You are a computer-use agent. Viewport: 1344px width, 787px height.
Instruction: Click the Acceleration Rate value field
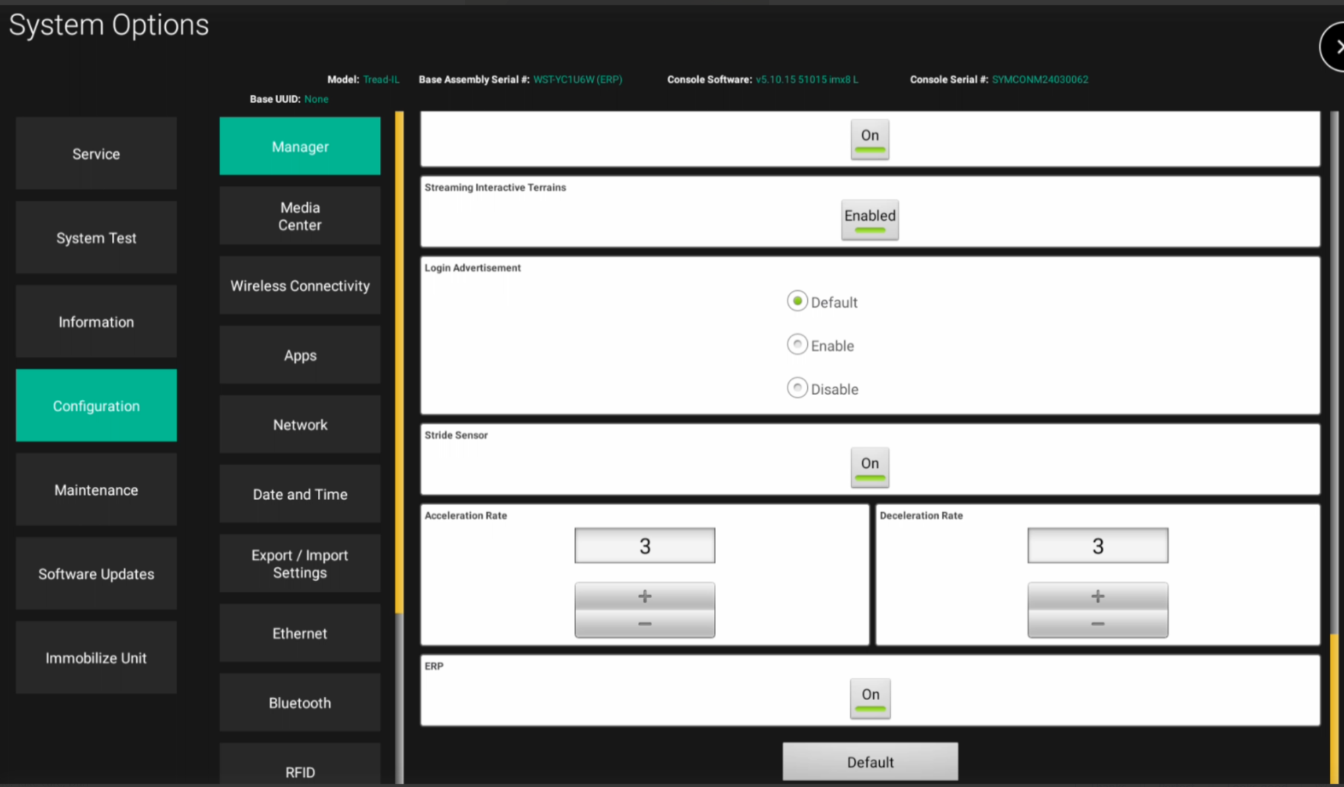[x=644, y=545]
